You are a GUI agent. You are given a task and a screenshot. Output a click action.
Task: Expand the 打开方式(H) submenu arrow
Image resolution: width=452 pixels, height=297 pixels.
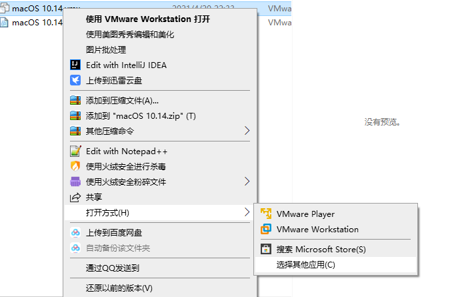(247, 212)
